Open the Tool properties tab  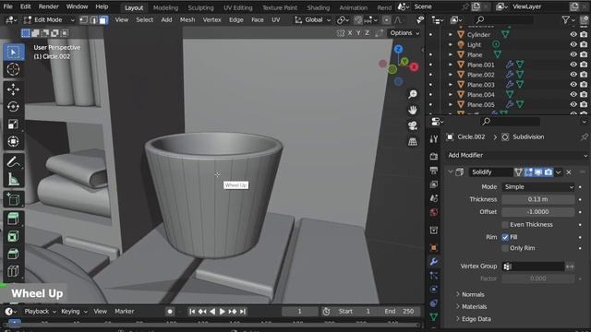point(434,139)
